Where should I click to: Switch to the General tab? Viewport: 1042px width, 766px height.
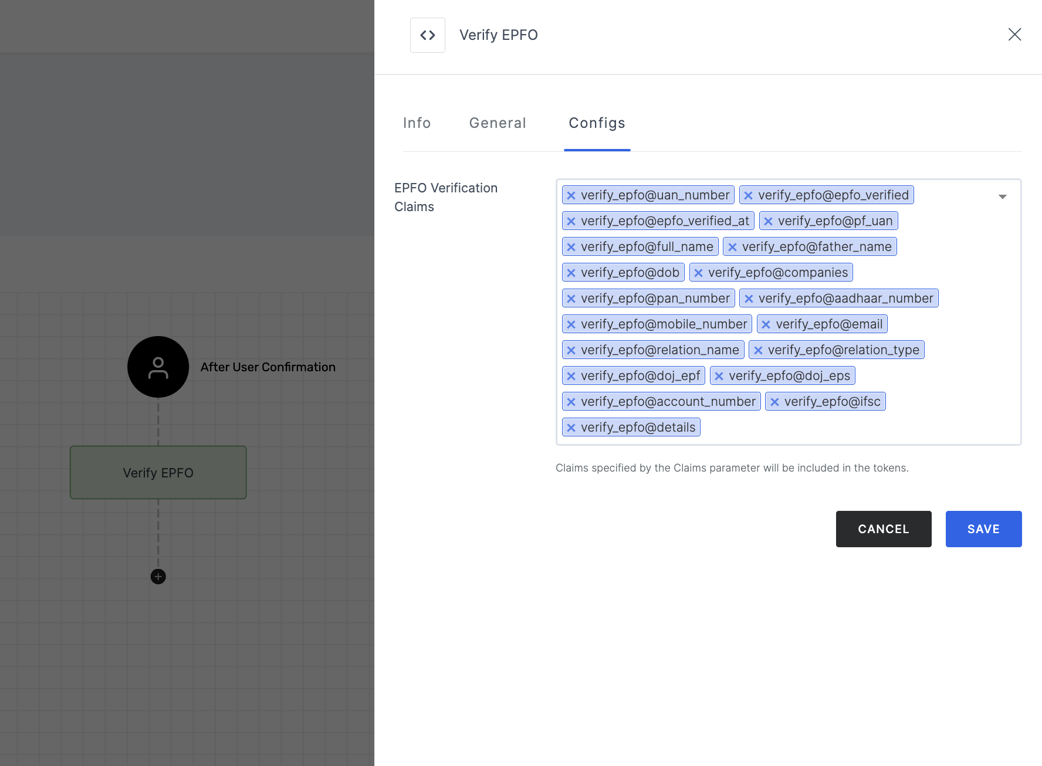pos(498,123)
